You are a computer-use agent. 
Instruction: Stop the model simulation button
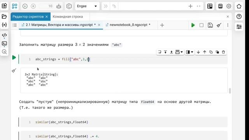[33, 6]
